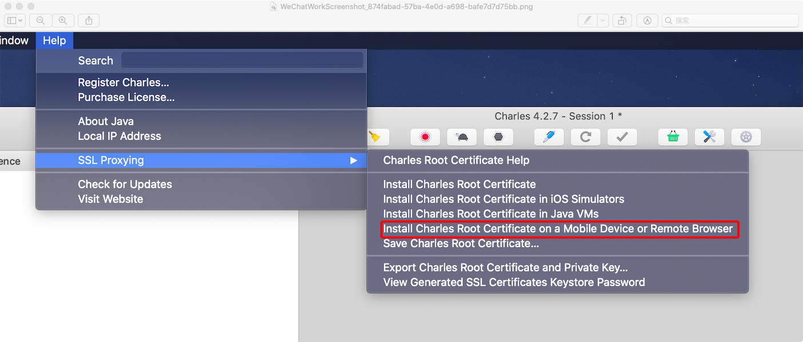The width and height of the screenshot is (803, 342).
Task: Click Preview zoom in magnifier
Action: pos(63,20)
